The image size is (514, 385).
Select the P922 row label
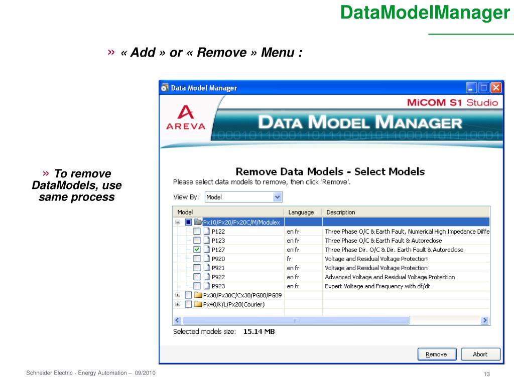(218, 277)
